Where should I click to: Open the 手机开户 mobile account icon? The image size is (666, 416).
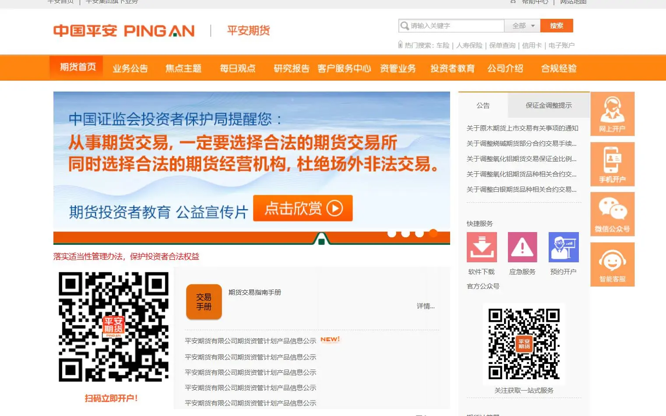[x=612, y=164]
